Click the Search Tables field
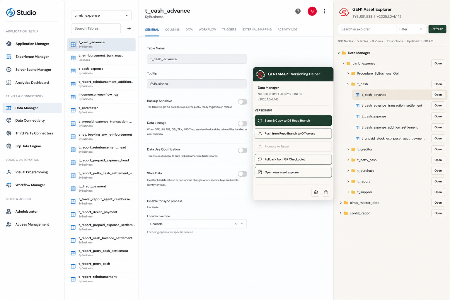The height and width of the screenshot is (300, 450). click(96, 28)
